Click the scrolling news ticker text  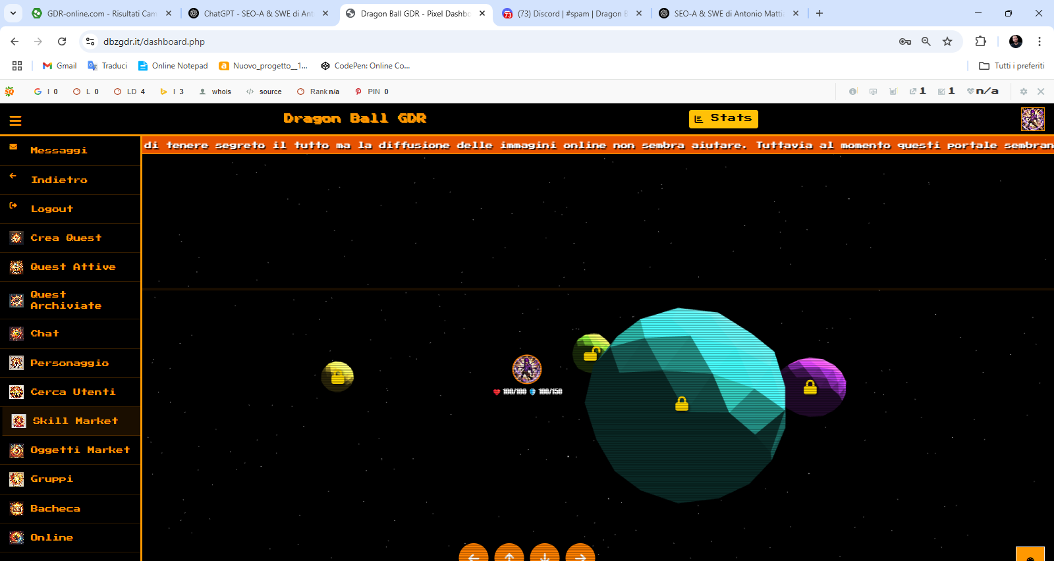tap(598, 145)
